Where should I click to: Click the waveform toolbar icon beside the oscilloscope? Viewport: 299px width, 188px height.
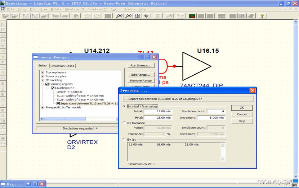180,16
